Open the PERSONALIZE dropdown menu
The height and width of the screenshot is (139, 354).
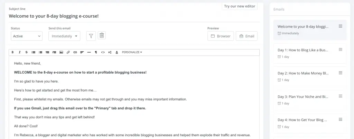132,52
